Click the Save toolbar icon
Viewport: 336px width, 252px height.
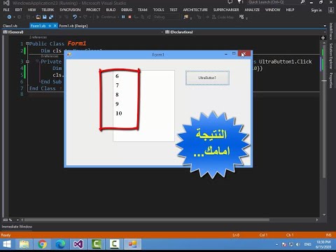click(x=45, y=17)
